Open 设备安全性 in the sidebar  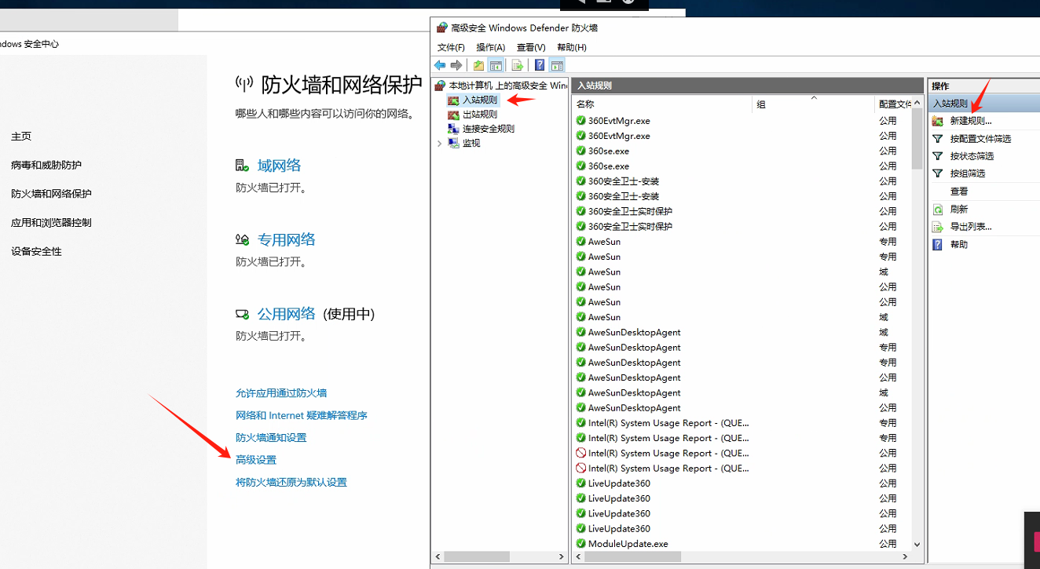click(36, 252)
